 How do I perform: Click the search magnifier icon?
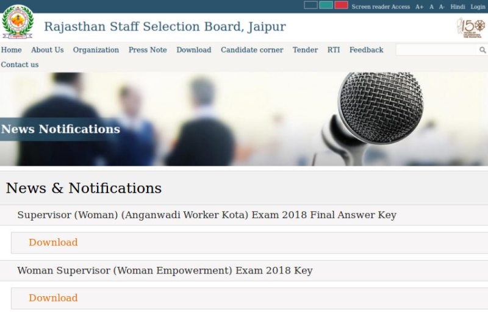[x=483, y=50]
